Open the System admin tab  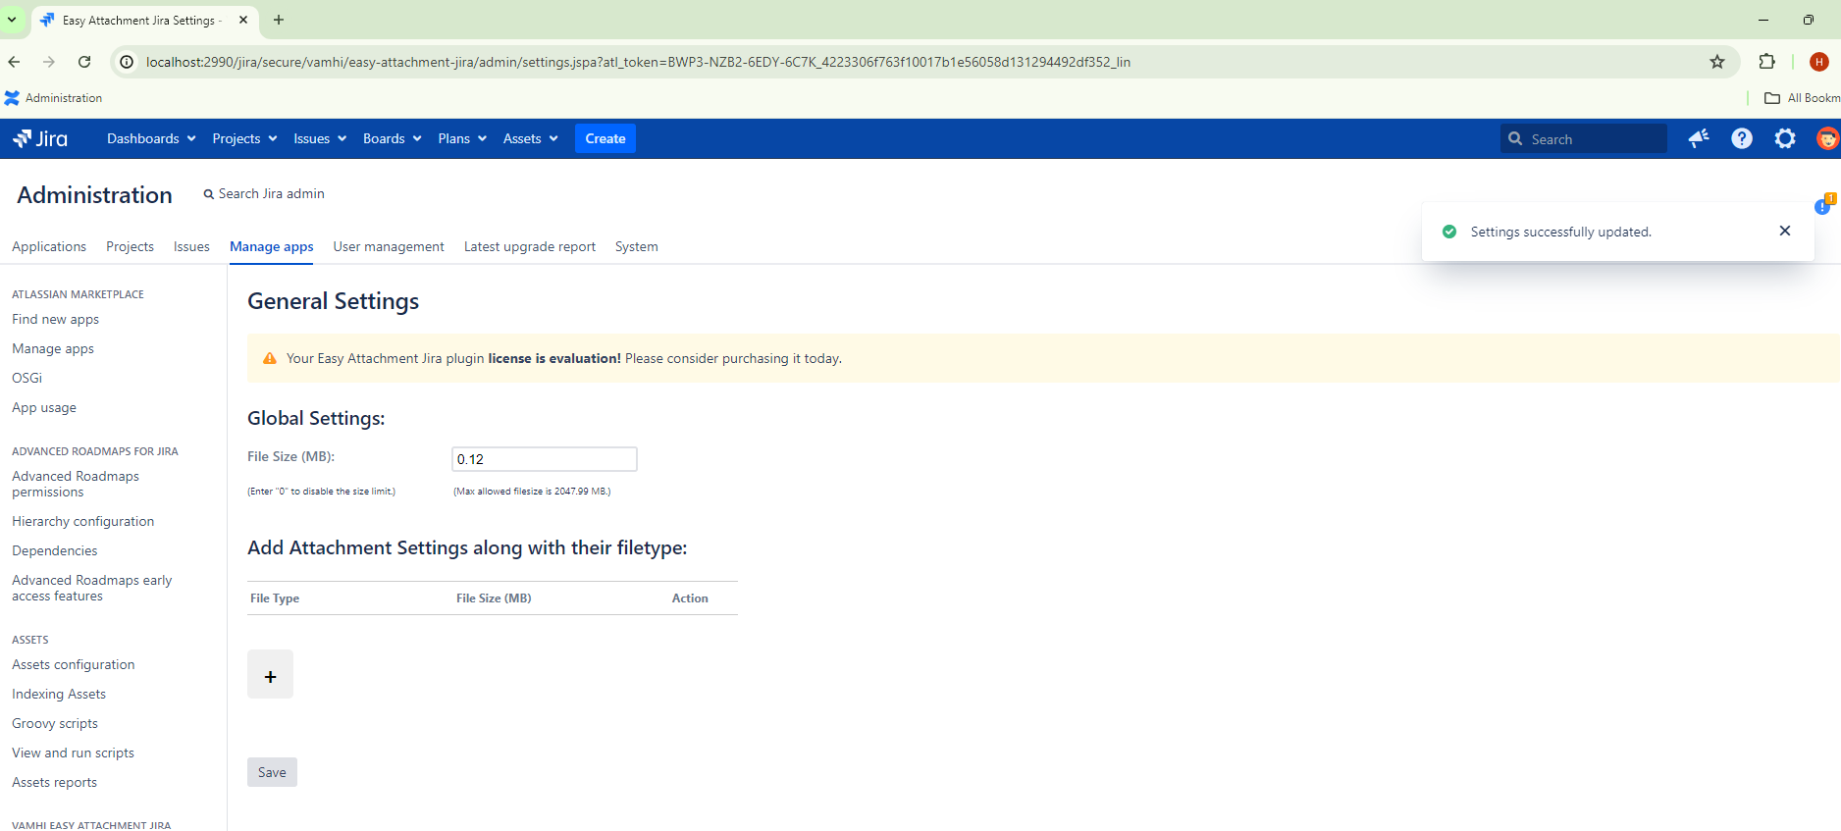636,246
